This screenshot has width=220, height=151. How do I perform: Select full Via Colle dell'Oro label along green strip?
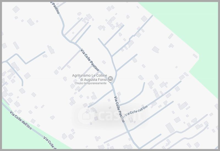[x=21, y=120]
